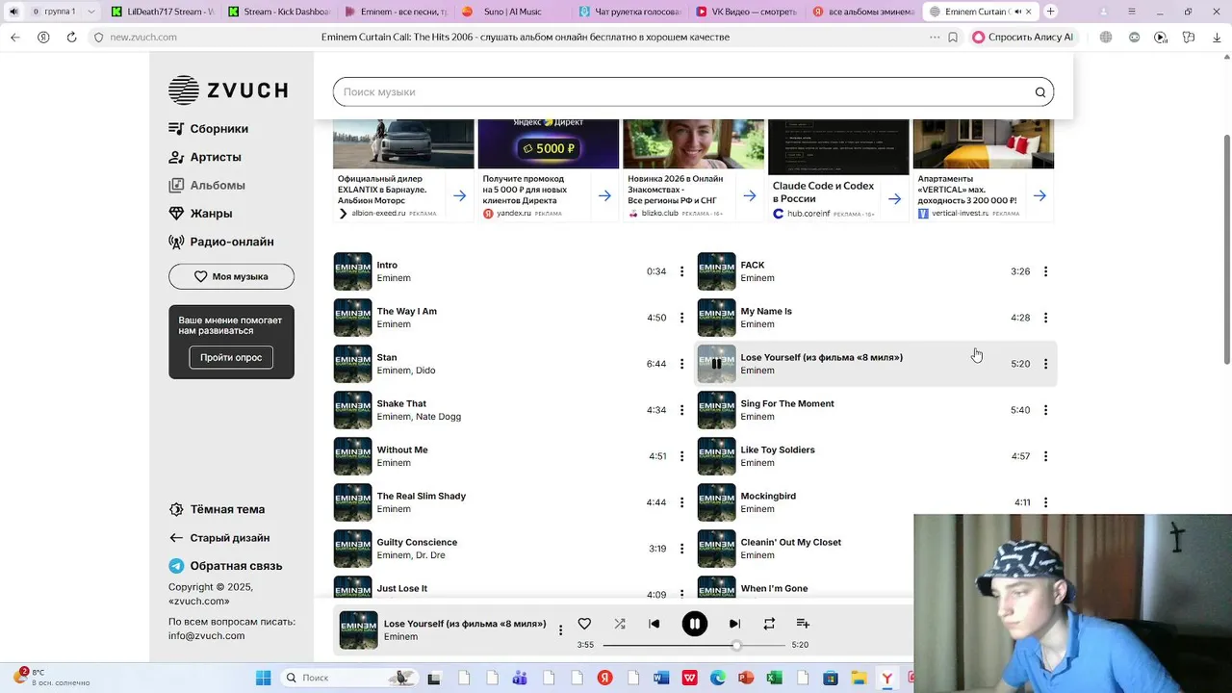Open Word from the taskbar
1232x693 pixels.
(x=661, y=678)
